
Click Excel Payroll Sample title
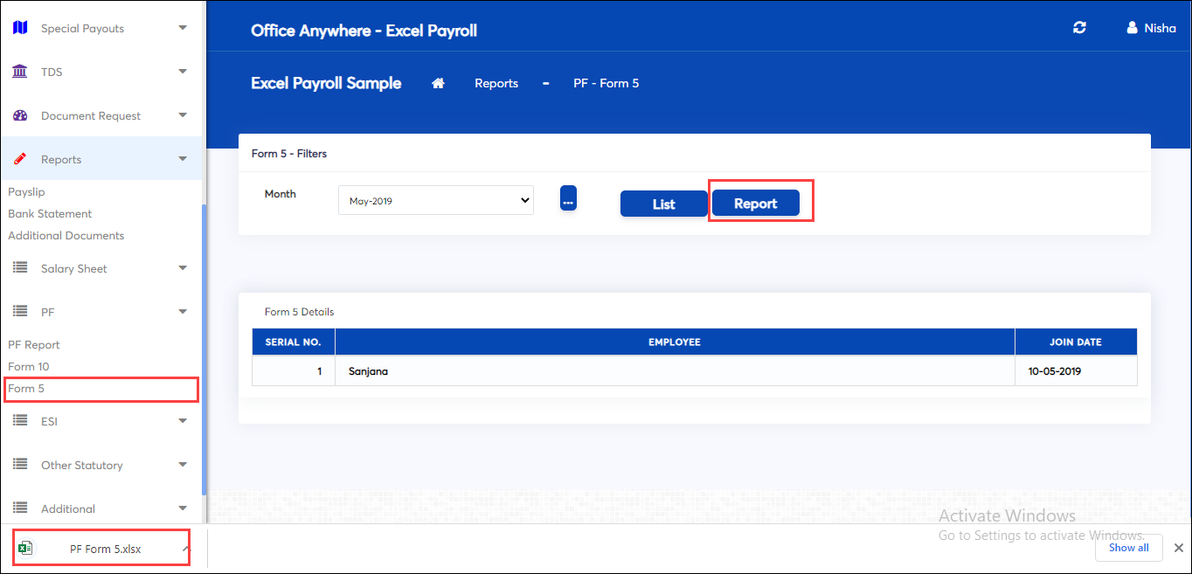pos(326,83)
